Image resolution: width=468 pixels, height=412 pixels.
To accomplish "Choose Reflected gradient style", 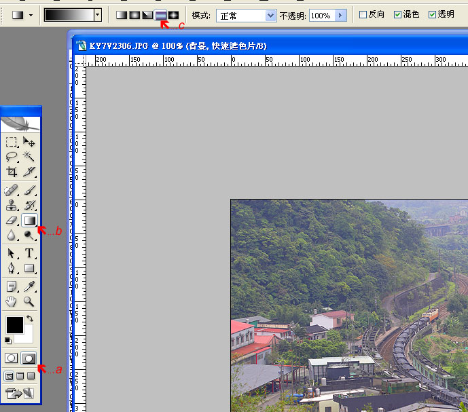I will [x=160, y=15].
